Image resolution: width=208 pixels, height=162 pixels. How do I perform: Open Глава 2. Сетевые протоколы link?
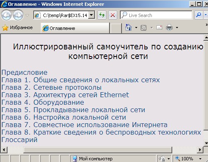point(52,87)
